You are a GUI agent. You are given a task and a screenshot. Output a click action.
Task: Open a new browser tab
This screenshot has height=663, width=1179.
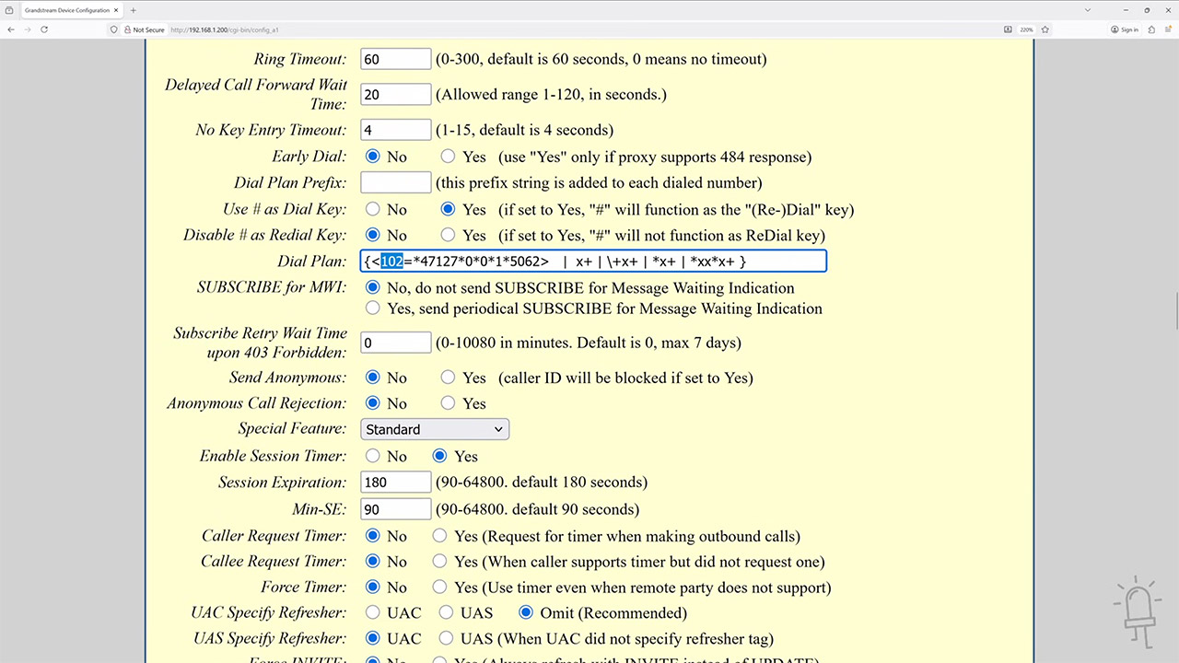click(x=134, y=10)
